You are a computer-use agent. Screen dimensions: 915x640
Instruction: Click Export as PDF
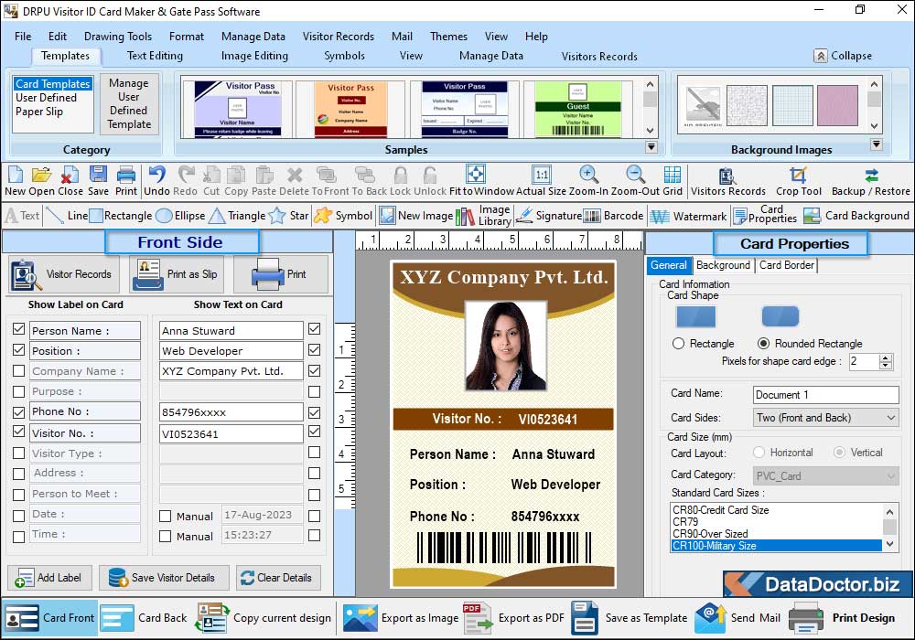[x=514, y=618]
